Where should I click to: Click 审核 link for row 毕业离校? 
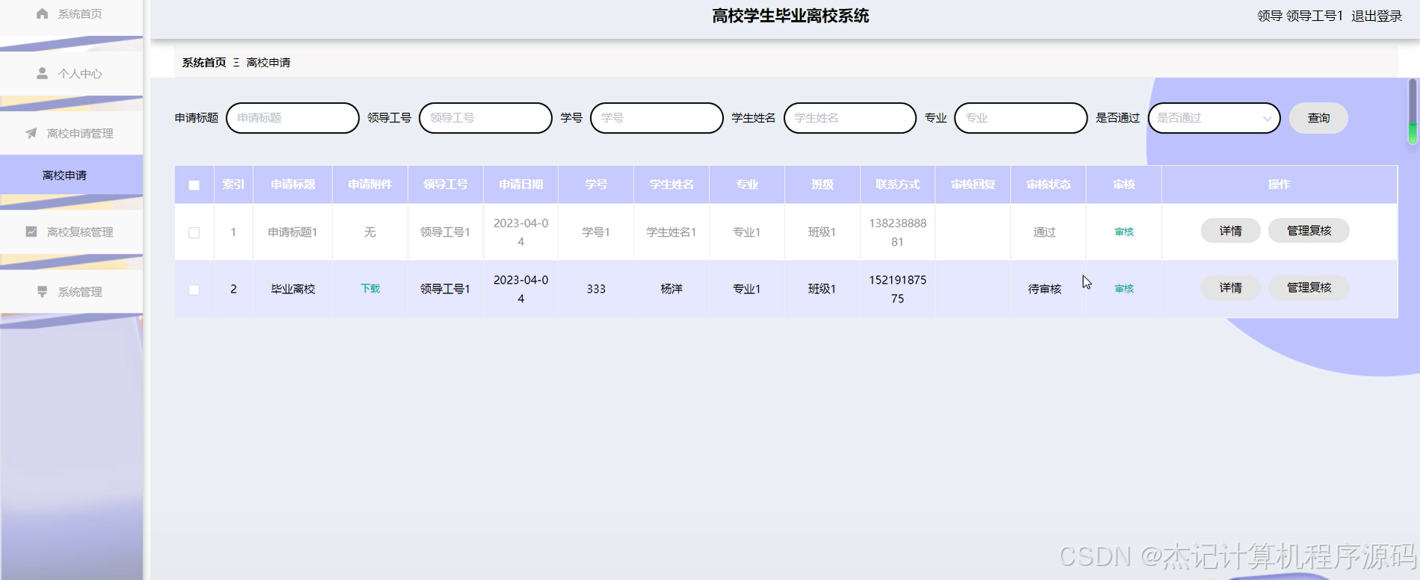click(x=1124, y=288)
